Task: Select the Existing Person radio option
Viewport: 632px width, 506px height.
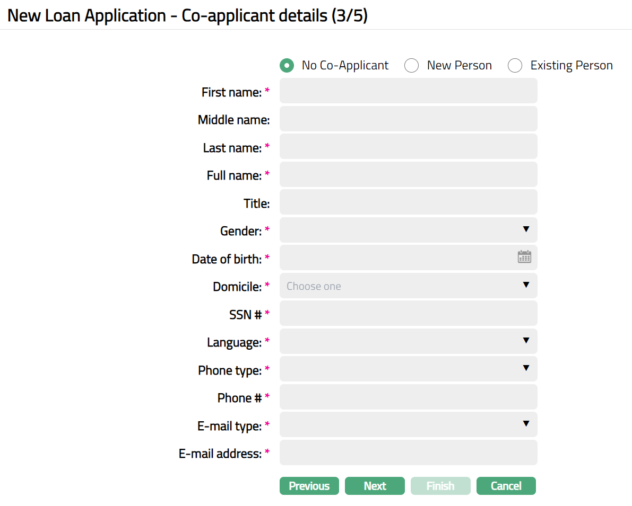Action: click(515, 66)
